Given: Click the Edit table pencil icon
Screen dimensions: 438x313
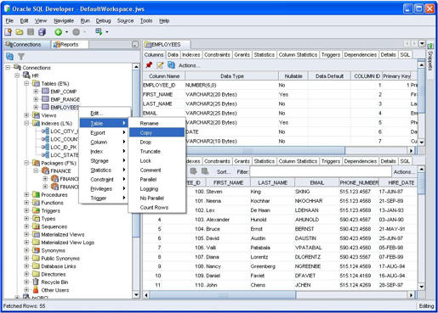Looking at the screenshot, I should click(x=160, y=65).
